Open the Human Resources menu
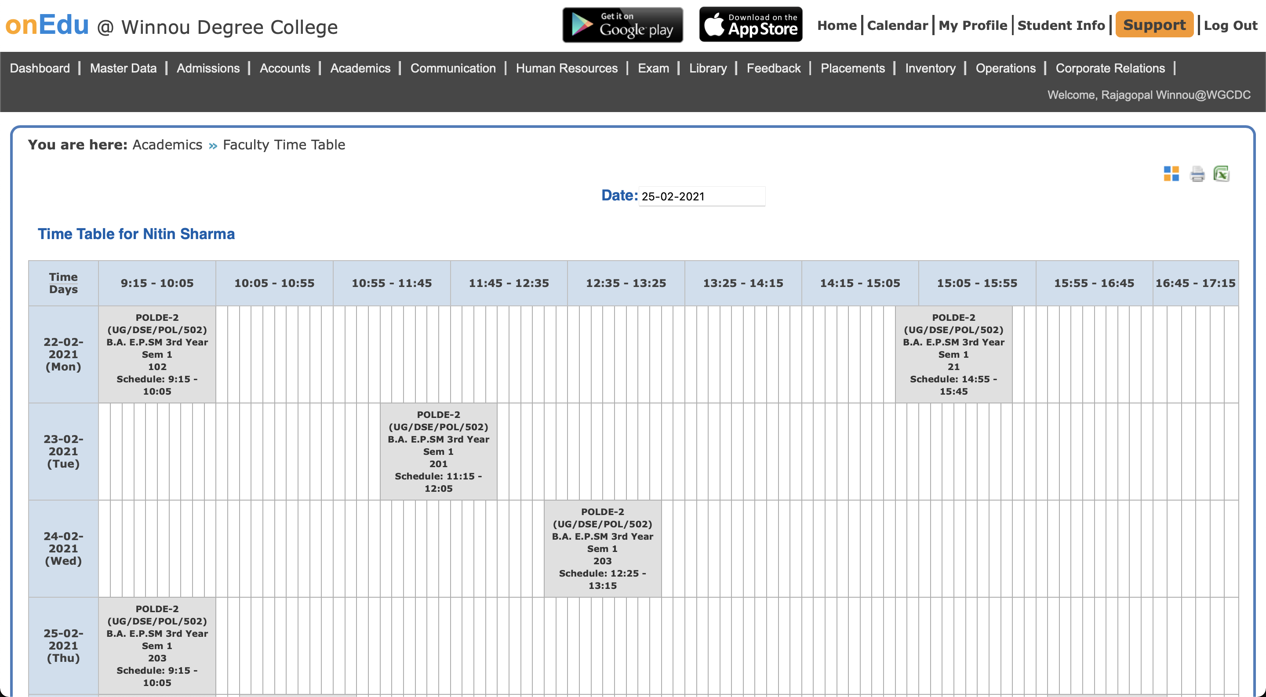The width and height of the screenshot is (1266, 697). 566,68
